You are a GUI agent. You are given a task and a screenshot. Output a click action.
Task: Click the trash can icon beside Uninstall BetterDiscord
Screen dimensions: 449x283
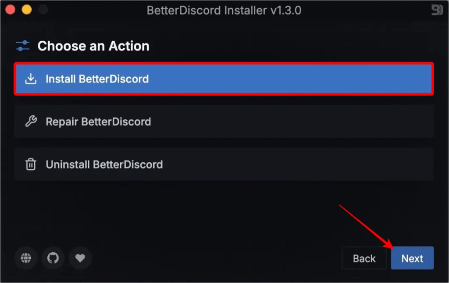point(31,165)
